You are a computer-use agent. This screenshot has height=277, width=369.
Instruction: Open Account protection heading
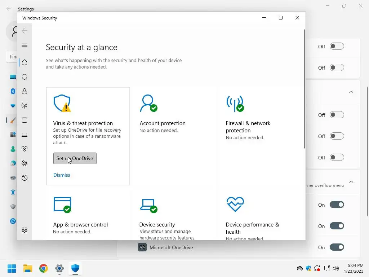pyautogui.click(x=163, y=123)
